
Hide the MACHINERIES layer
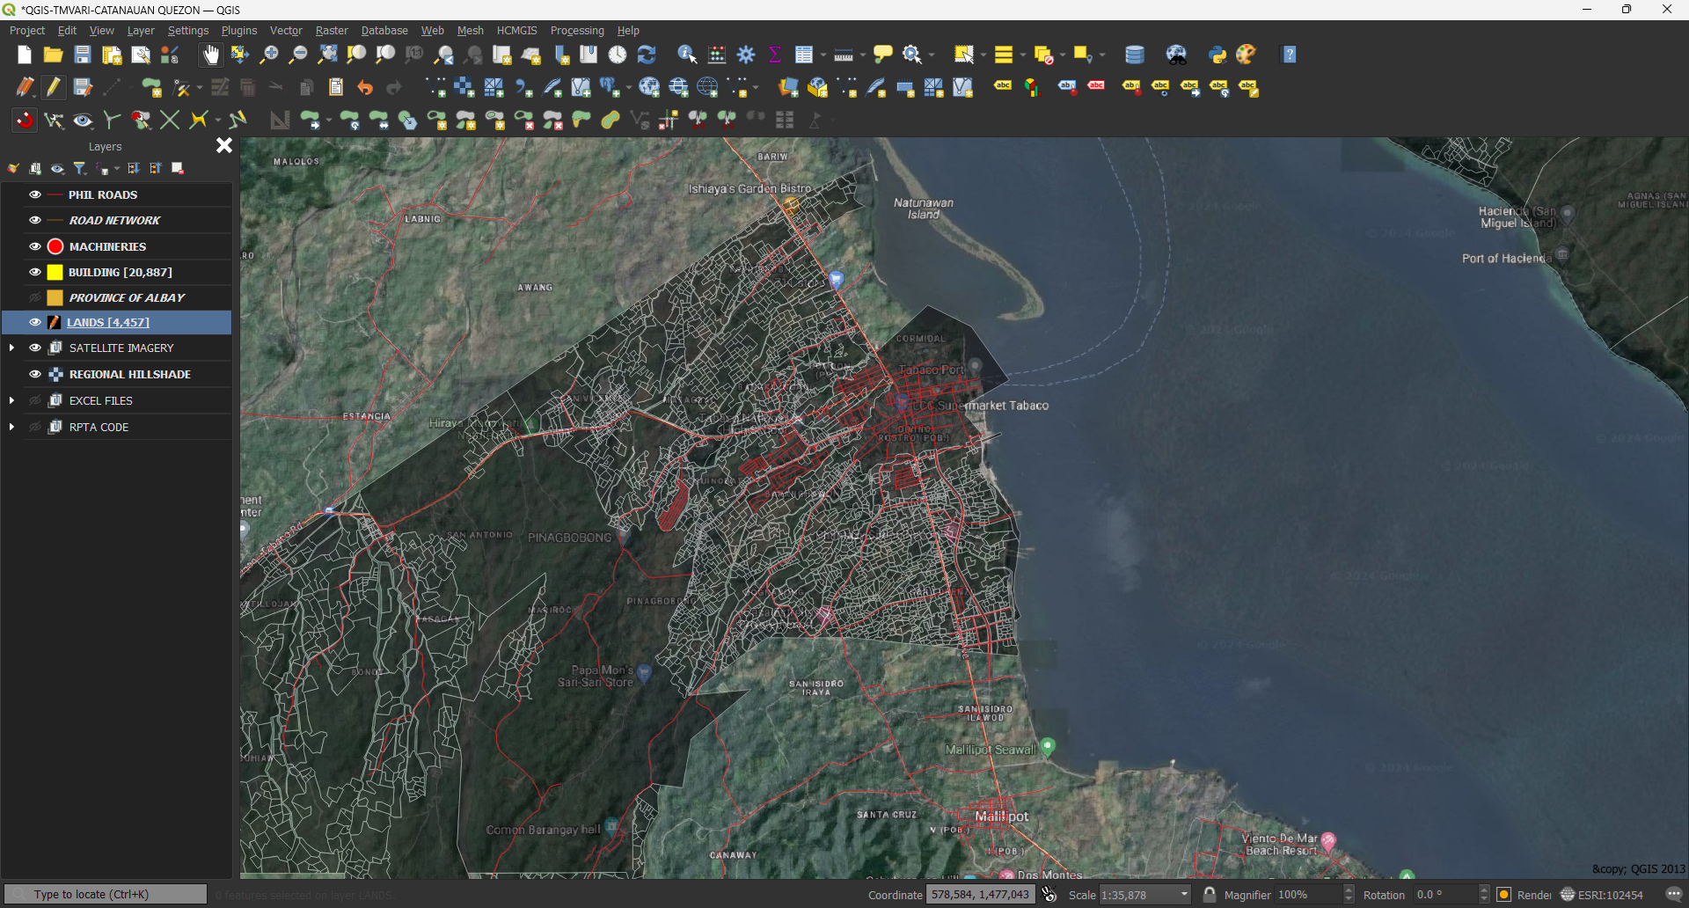[34, 246]
